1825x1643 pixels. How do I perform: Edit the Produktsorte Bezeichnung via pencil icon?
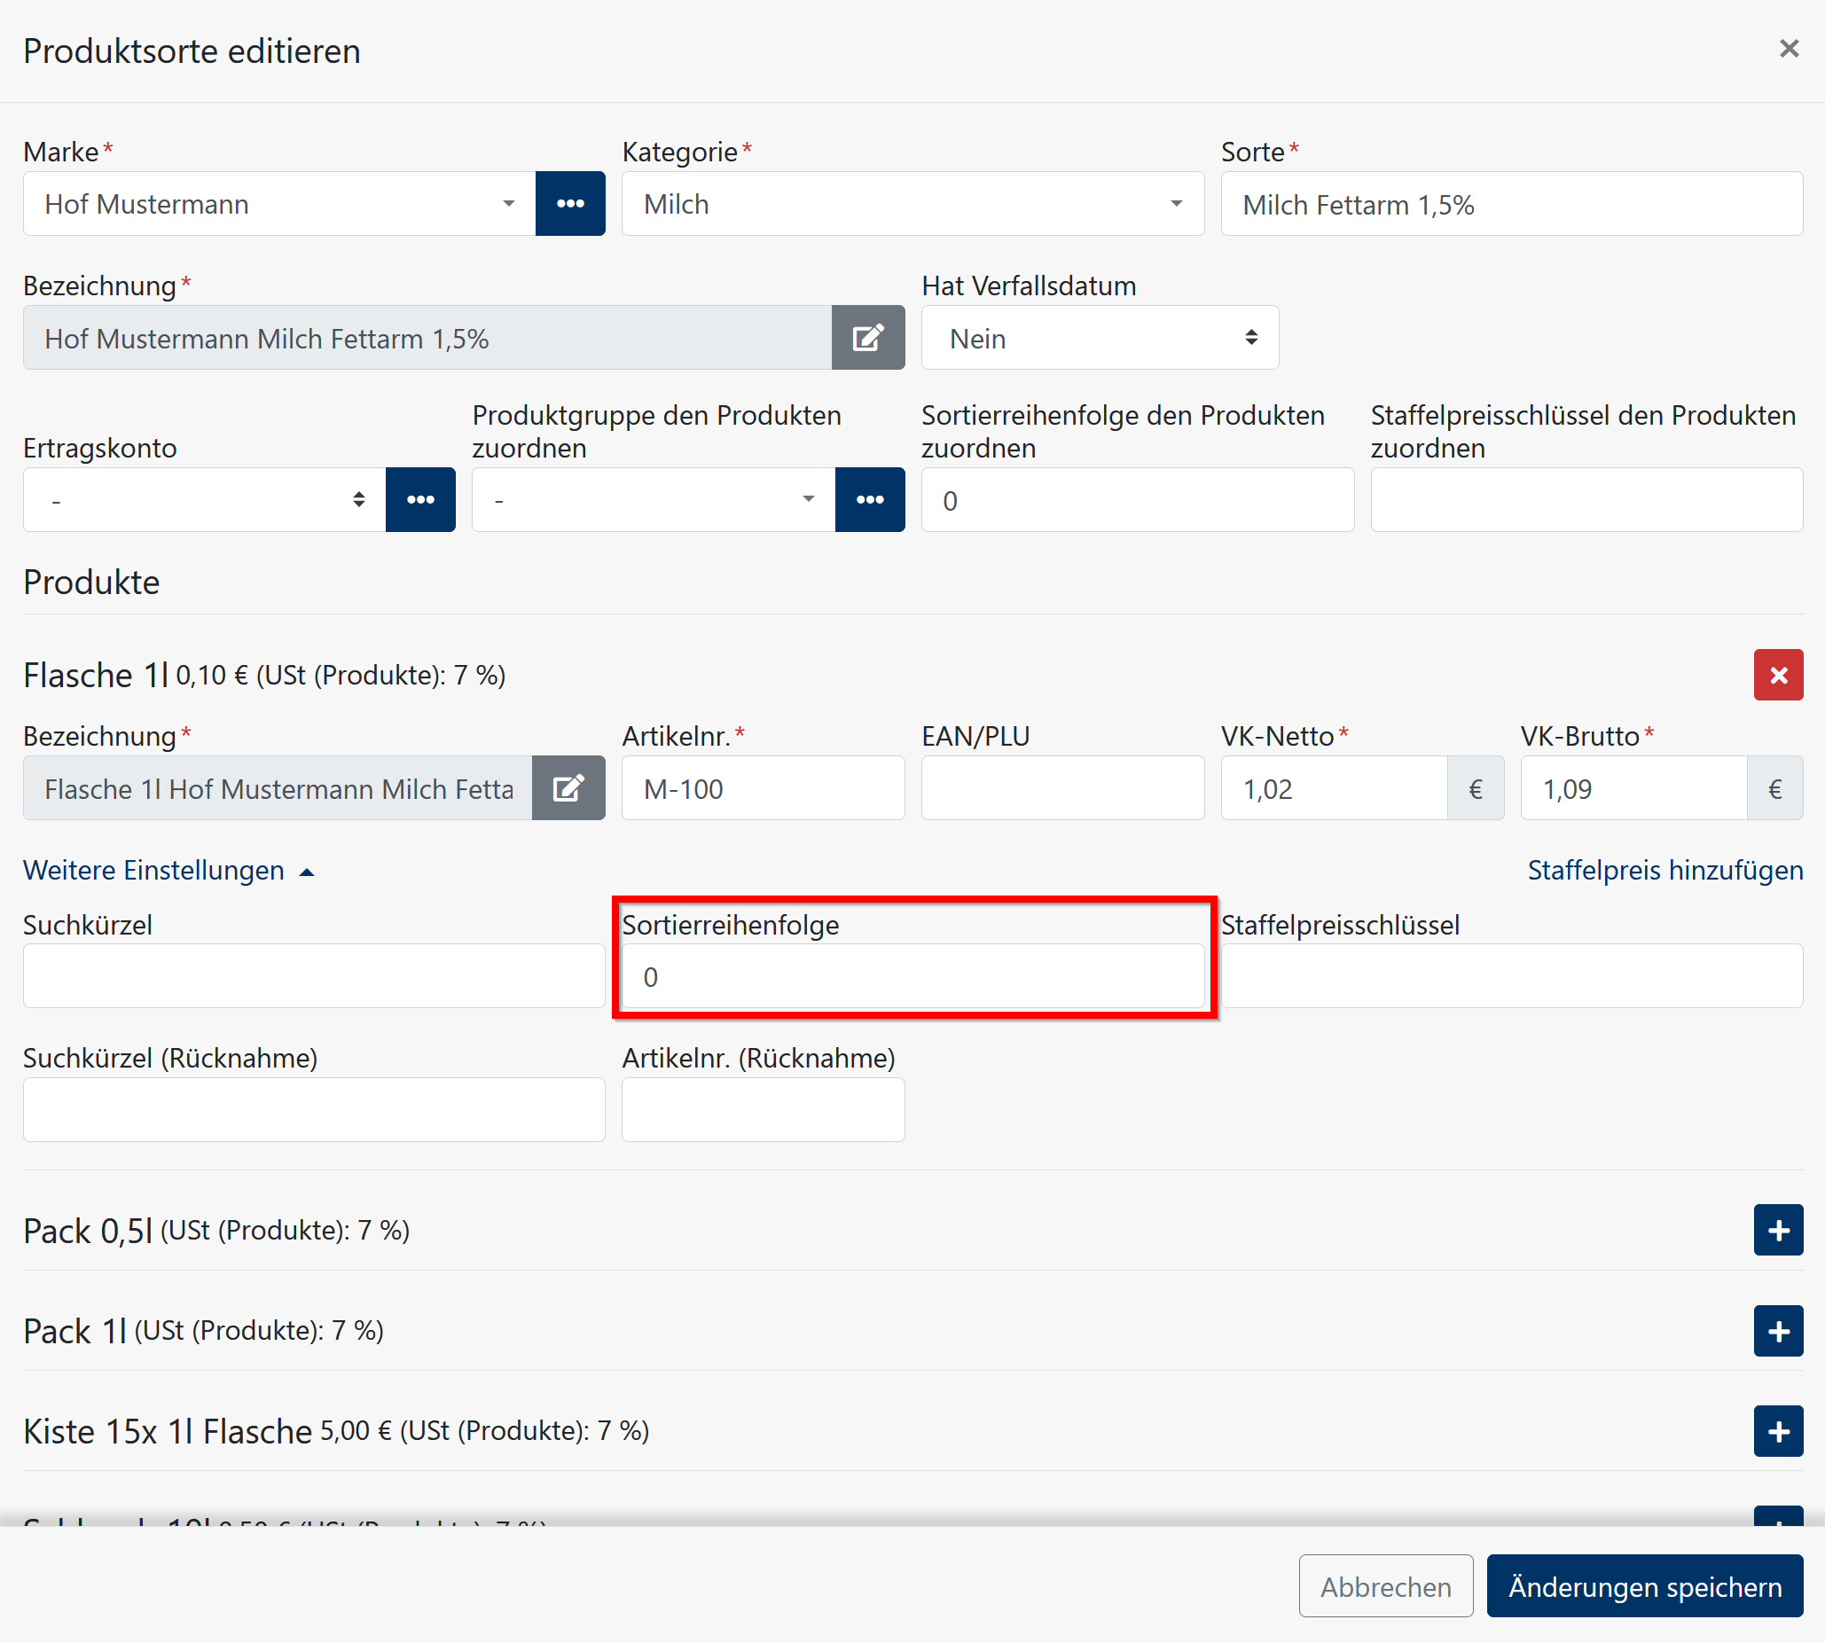(868, 338)
